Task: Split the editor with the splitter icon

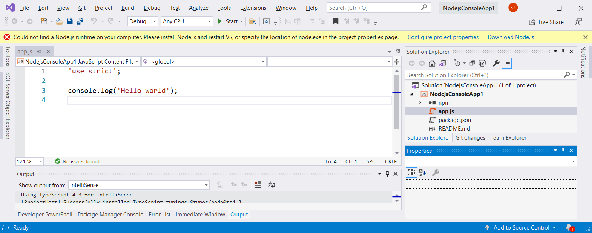Action: tap(397, 62)
